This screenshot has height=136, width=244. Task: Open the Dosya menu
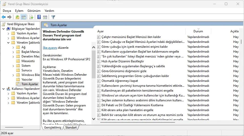click(7, 11)
